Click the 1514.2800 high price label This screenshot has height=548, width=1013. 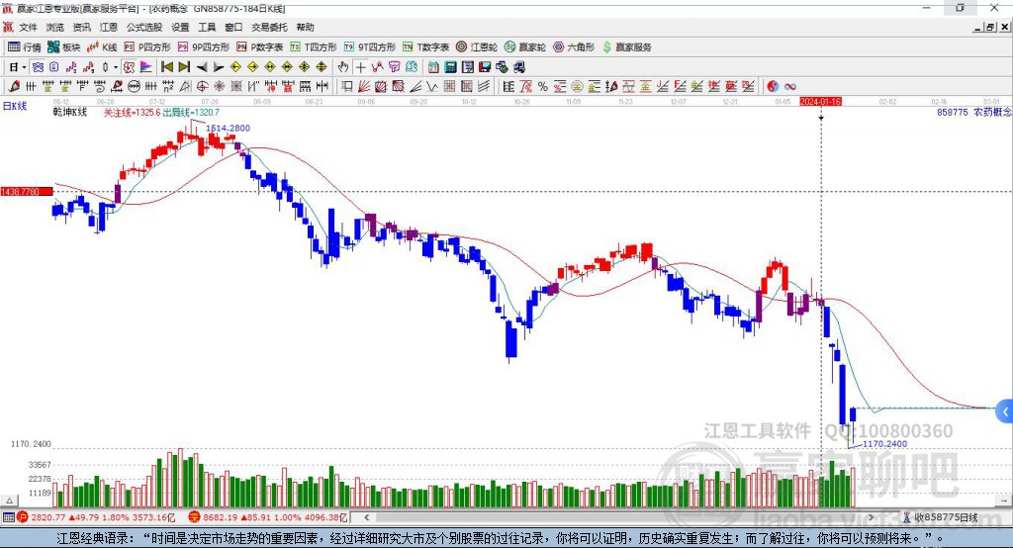pyautogui.click(x=229, y=128)
